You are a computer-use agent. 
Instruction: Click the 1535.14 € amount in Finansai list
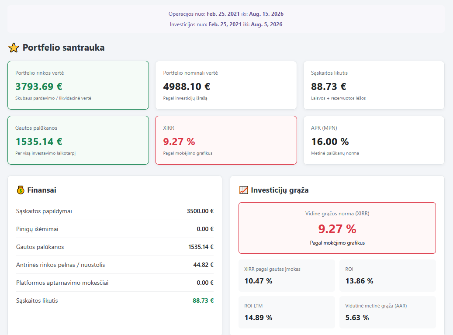coord(201,247)
